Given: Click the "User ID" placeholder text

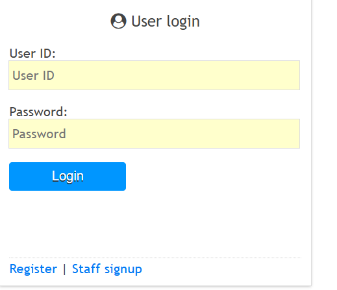Looking at the screenshot, I should [33, 75].
